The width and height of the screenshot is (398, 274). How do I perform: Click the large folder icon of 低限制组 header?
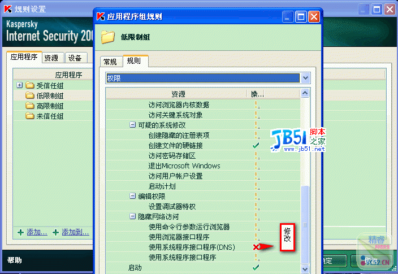tap(108, 37)
